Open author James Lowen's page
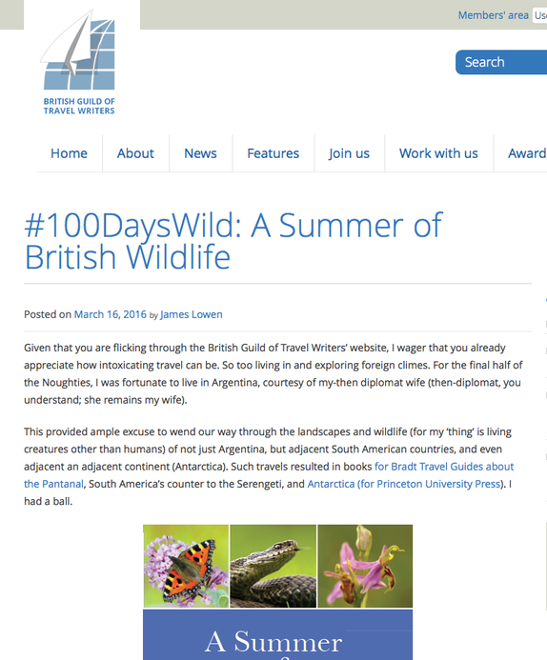The width and height of the screenshot is (547, 660). (192, 314)
